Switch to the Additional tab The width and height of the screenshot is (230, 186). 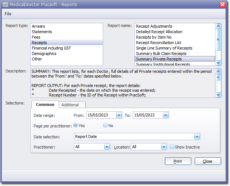tap(70, 105)
